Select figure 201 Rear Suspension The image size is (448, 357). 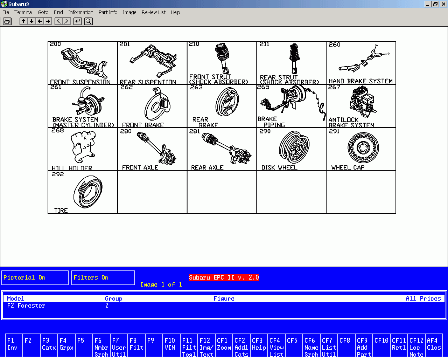point(152,63)
